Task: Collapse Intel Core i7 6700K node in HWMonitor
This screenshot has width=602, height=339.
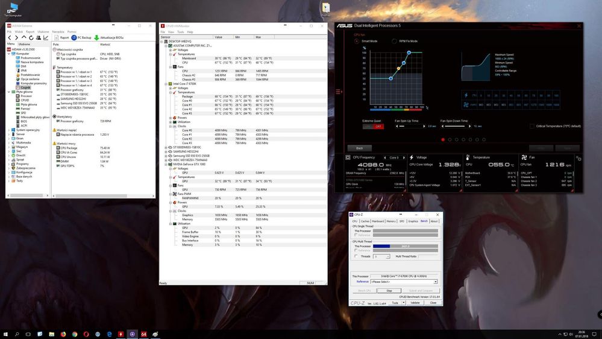Action: [x=166, y=84]
